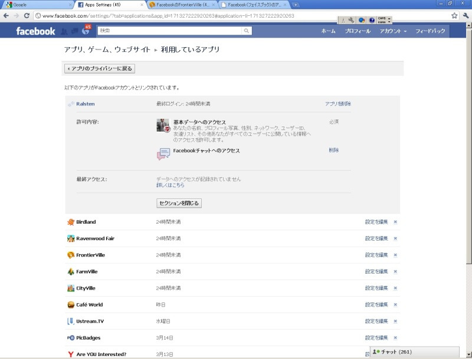Click アプリを削除 link for Ralsten

tap(337, 104)
